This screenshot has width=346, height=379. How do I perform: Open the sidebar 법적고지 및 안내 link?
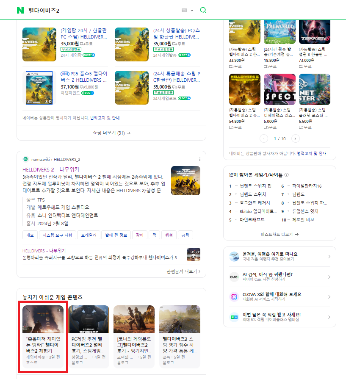coord(312,153)
